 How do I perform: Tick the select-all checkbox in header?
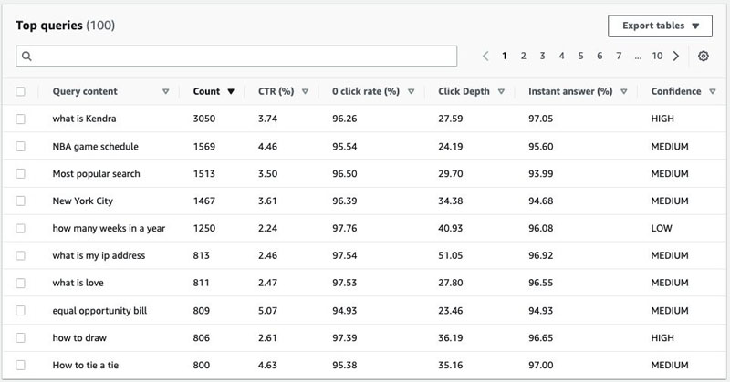tap(20, 91)
